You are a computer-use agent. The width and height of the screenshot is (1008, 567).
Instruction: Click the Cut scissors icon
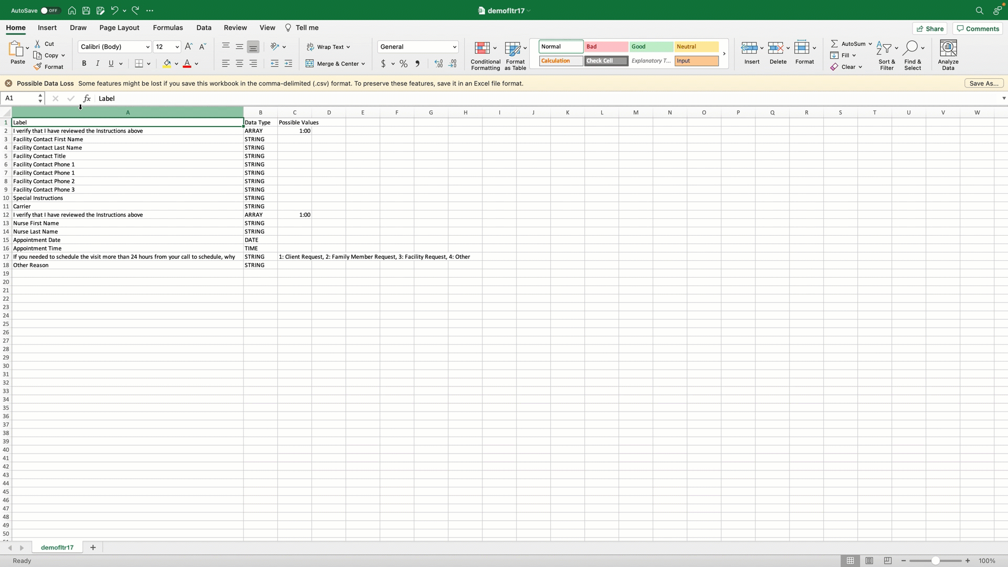[38, 44]
